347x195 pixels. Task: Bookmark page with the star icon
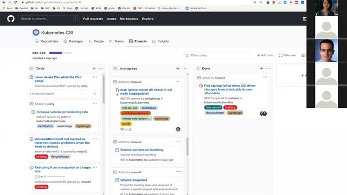[x=260, y=2]
